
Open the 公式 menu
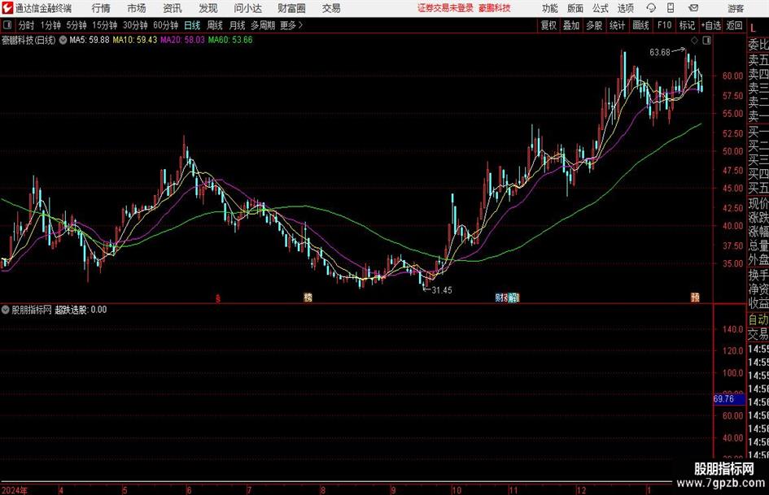(601, 8)
